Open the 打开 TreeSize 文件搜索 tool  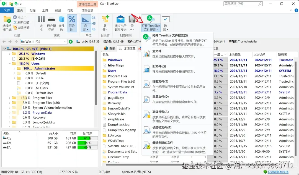click(x=151, y=23)
